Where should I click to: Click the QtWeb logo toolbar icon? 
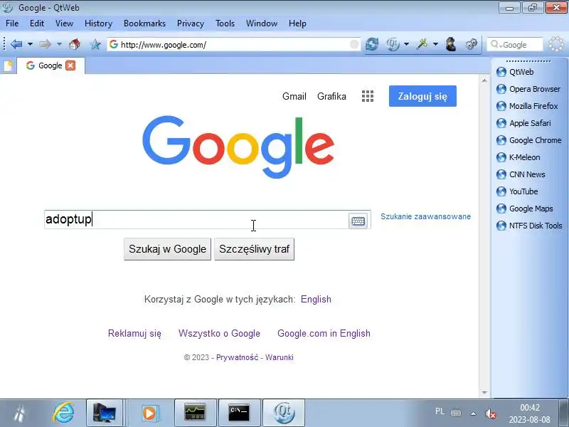click(x=393, y=44)
